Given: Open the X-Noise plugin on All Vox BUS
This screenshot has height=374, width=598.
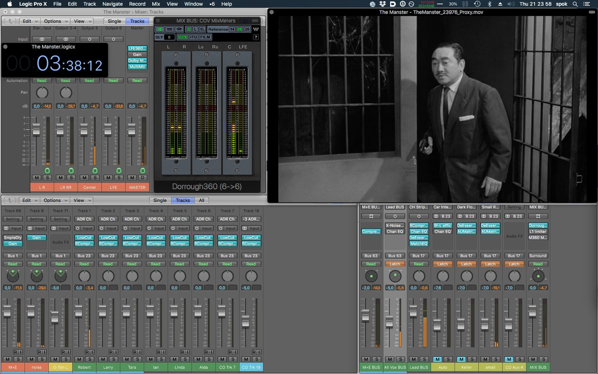Looking at the screenshot, I should click(x=395, y=225).
